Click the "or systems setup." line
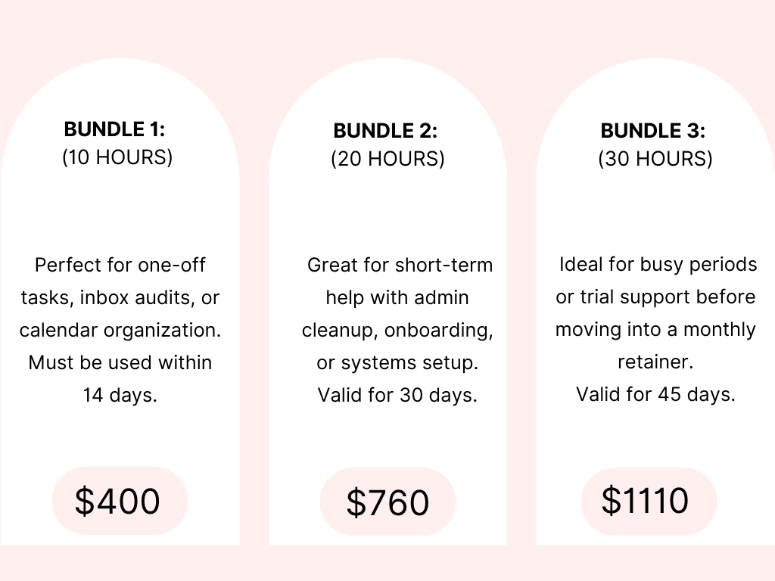Viewport: 775px width, 581px height. coord(397,363)
